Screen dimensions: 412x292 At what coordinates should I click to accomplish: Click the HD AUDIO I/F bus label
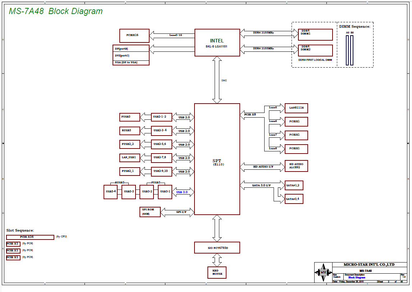tap(263, 166)
